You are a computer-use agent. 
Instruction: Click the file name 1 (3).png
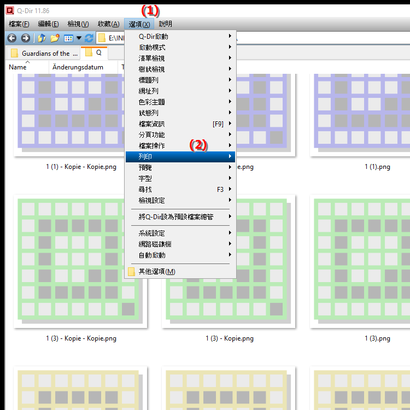click(x=377, y=338)
